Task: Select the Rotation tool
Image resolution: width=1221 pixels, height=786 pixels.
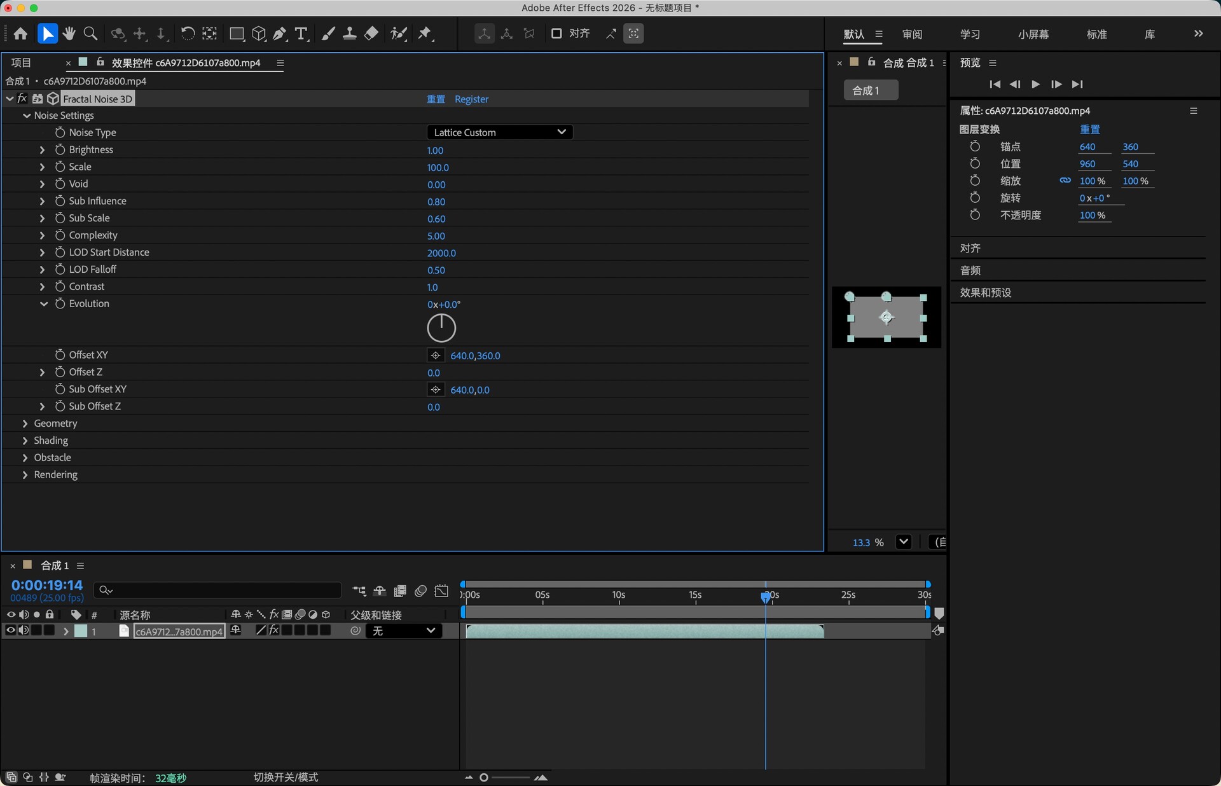Action: 188,34
